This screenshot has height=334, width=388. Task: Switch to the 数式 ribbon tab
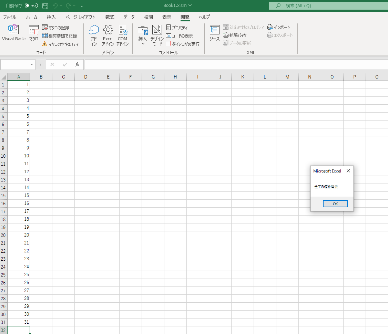point(110,17)
